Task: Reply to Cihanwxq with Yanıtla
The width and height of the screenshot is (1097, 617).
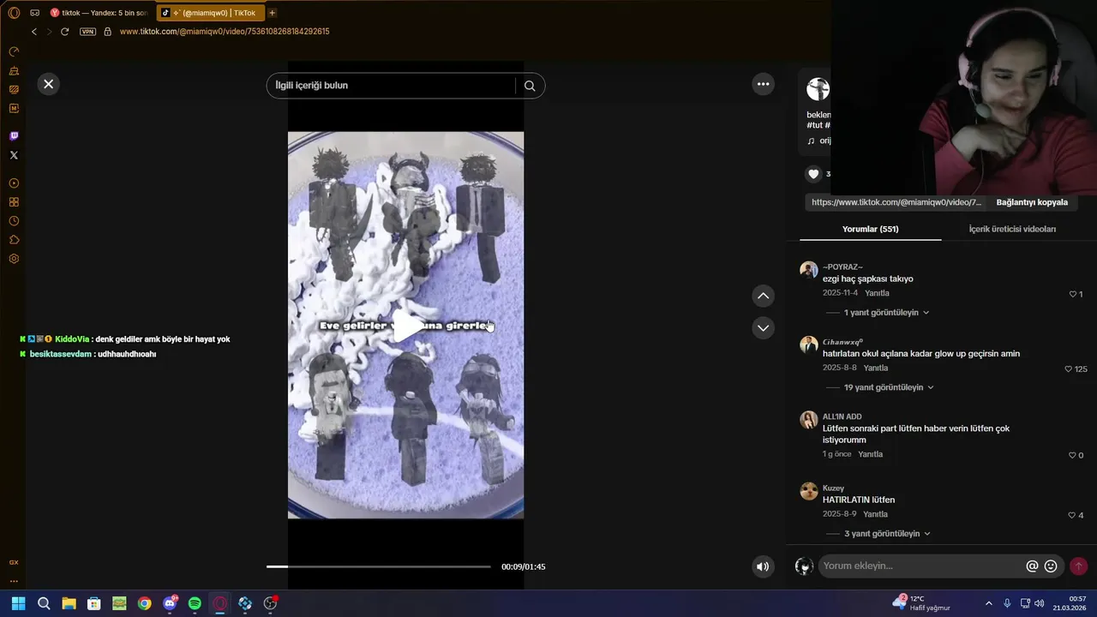Action: [876, 368]
